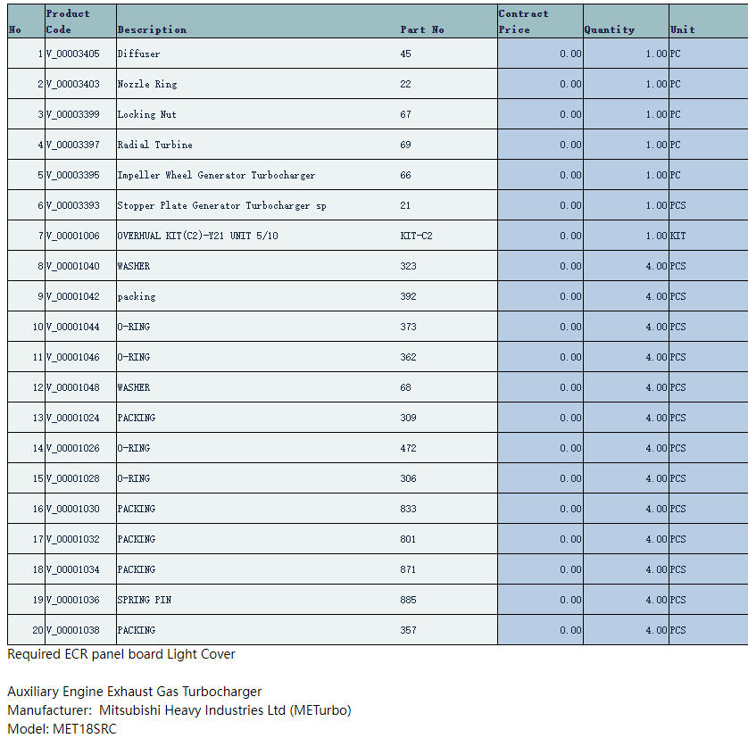Select the SPRING PIN quantity cell
Viewport: 748px width, 755px height.
626,600
